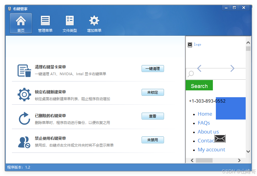Click the broken logo image icon
The image size is (257, 176).
pos(190,45)
